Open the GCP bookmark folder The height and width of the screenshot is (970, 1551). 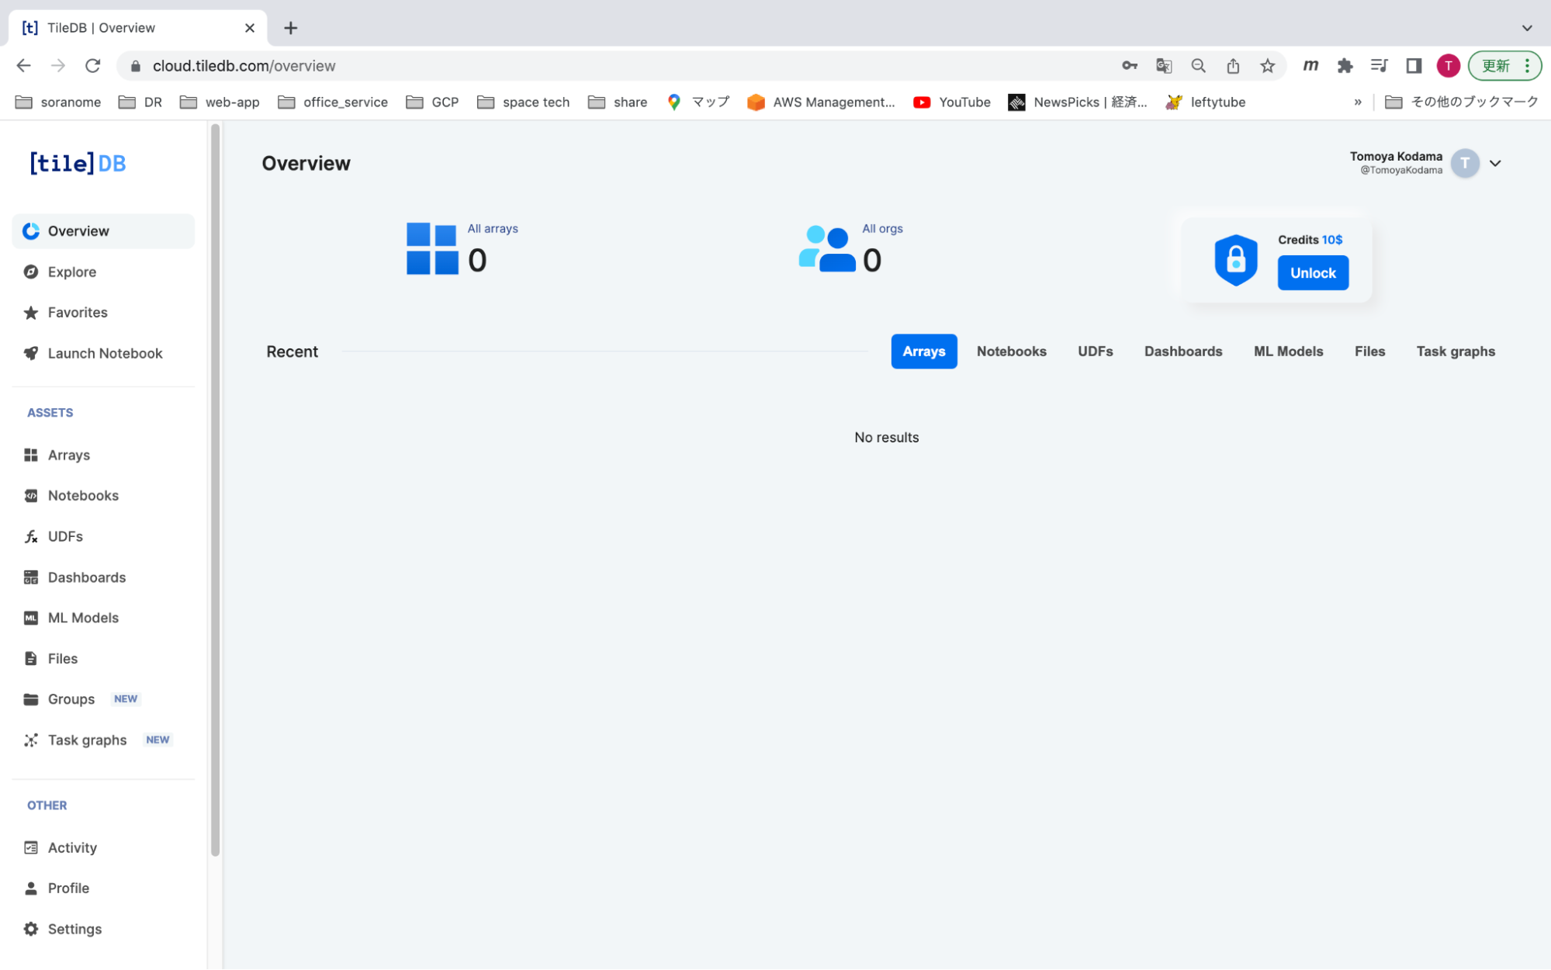coord(433,102)
